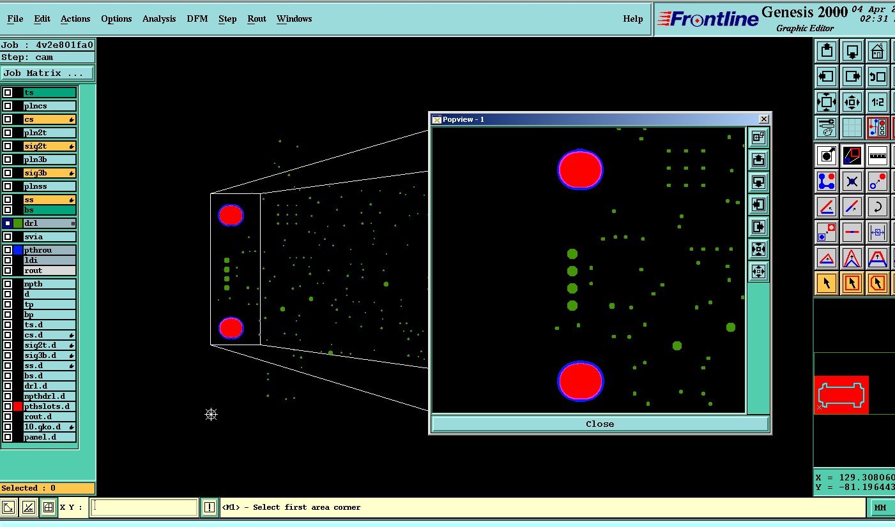The height and width of the screenshot is (527, 895).
Task: Open the tools and palette settings icon
Action: (x=827, y=128)
